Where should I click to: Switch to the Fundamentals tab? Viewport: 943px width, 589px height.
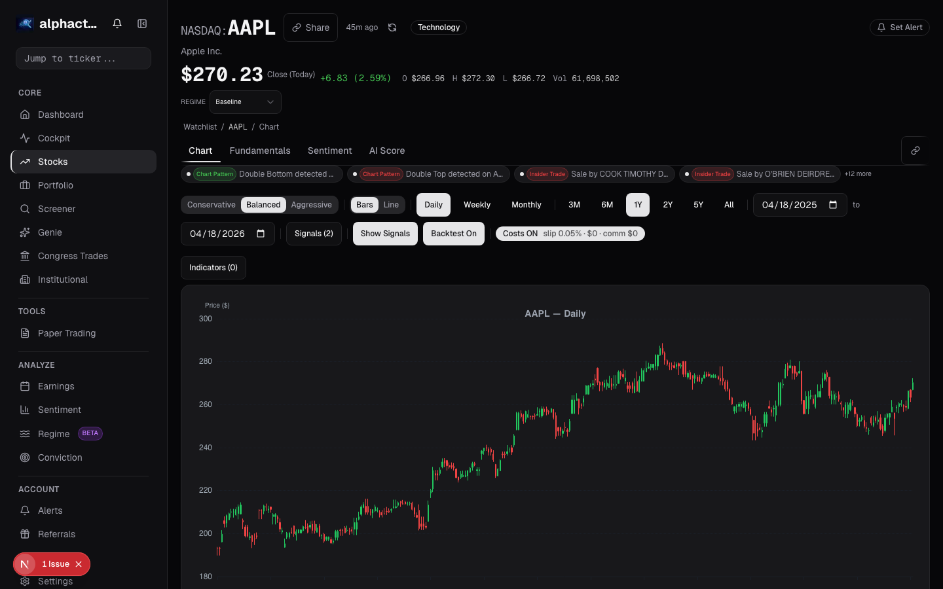pos(260,151)
